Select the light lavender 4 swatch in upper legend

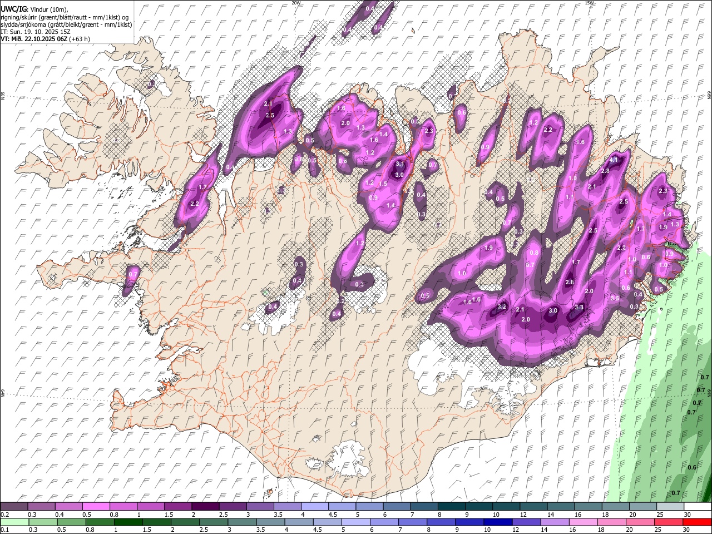click(x=316, y=507)
